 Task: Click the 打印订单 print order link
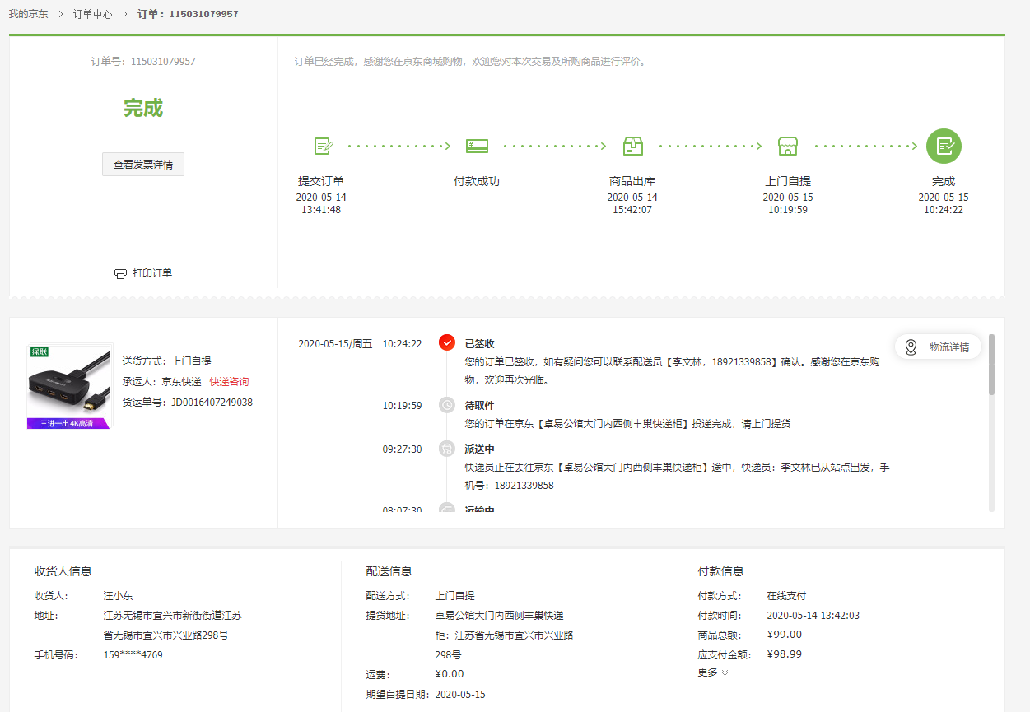[x=152, y=273]
